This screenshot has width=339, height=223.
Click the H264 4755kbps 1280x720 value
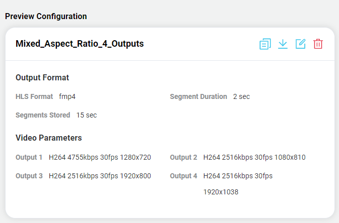click(100, 157)
